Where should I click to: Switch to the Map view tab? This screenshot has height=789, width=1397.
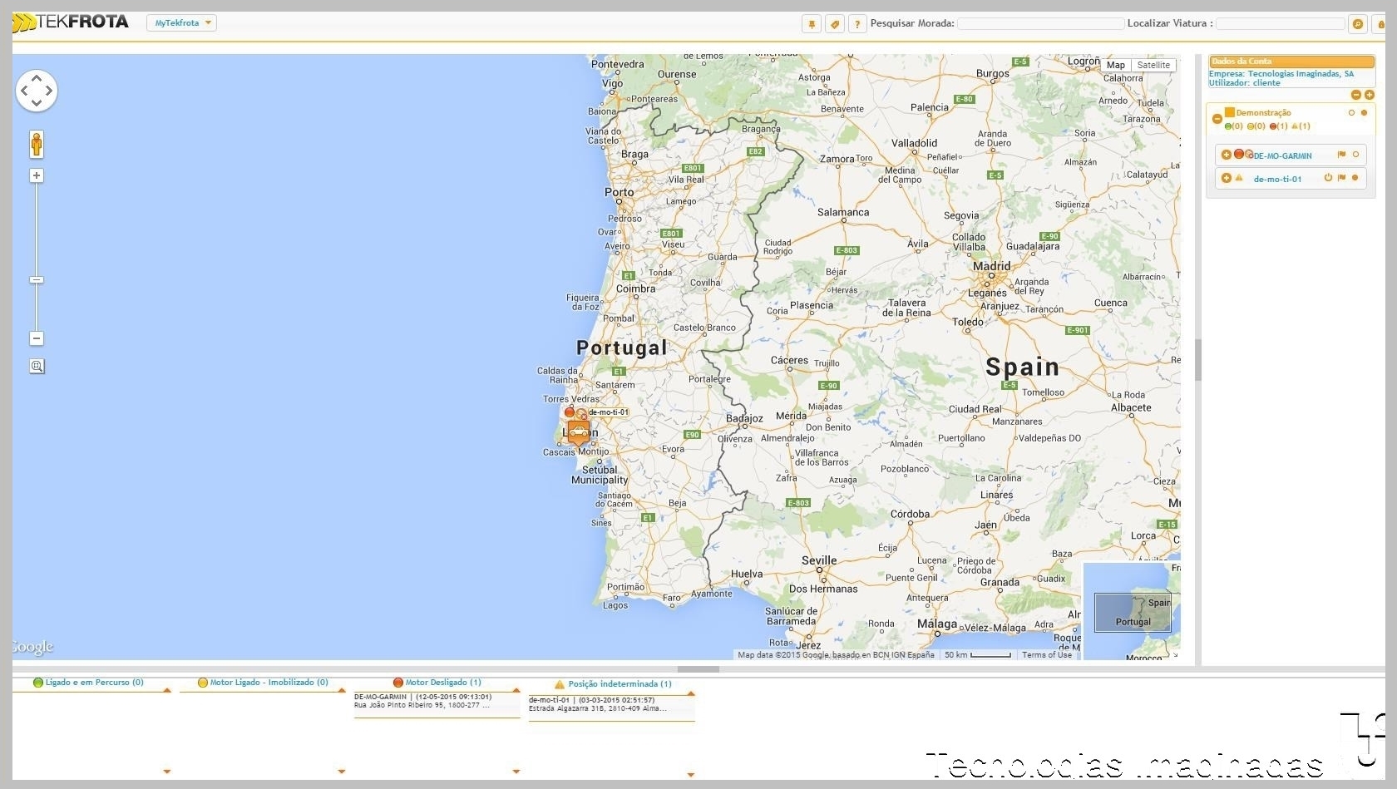1116,65
